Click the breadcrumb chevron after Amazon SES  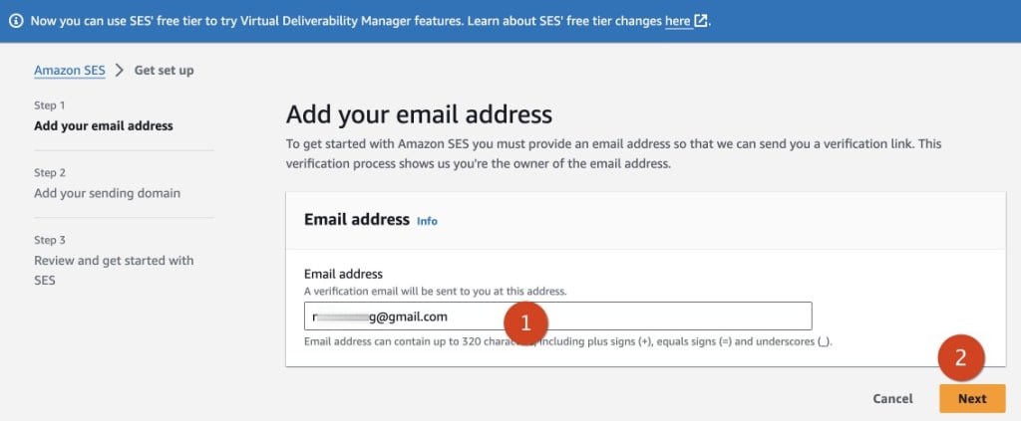[120, 70]
